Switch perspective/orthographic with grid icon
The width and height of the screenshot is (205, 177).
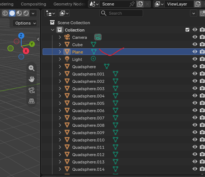pyautogui.click(x=32, y=101)
